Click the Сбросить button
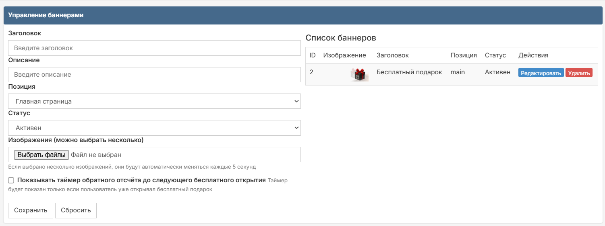Image resolution: width=605 pixels, height=226 pixels. point(76,210)
